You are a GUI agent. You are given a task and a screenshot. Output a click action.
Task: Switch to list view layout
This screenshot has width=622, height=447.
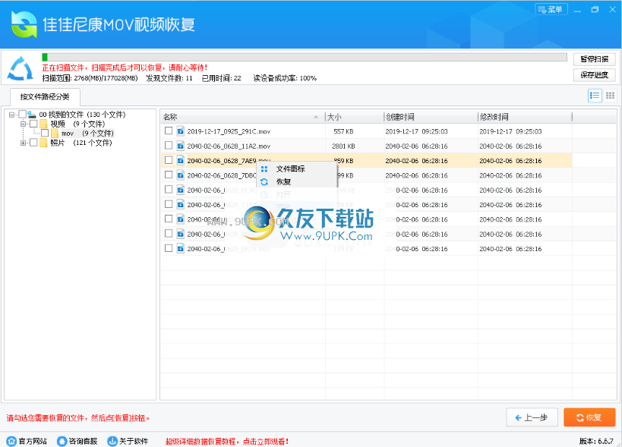[595, 96]
